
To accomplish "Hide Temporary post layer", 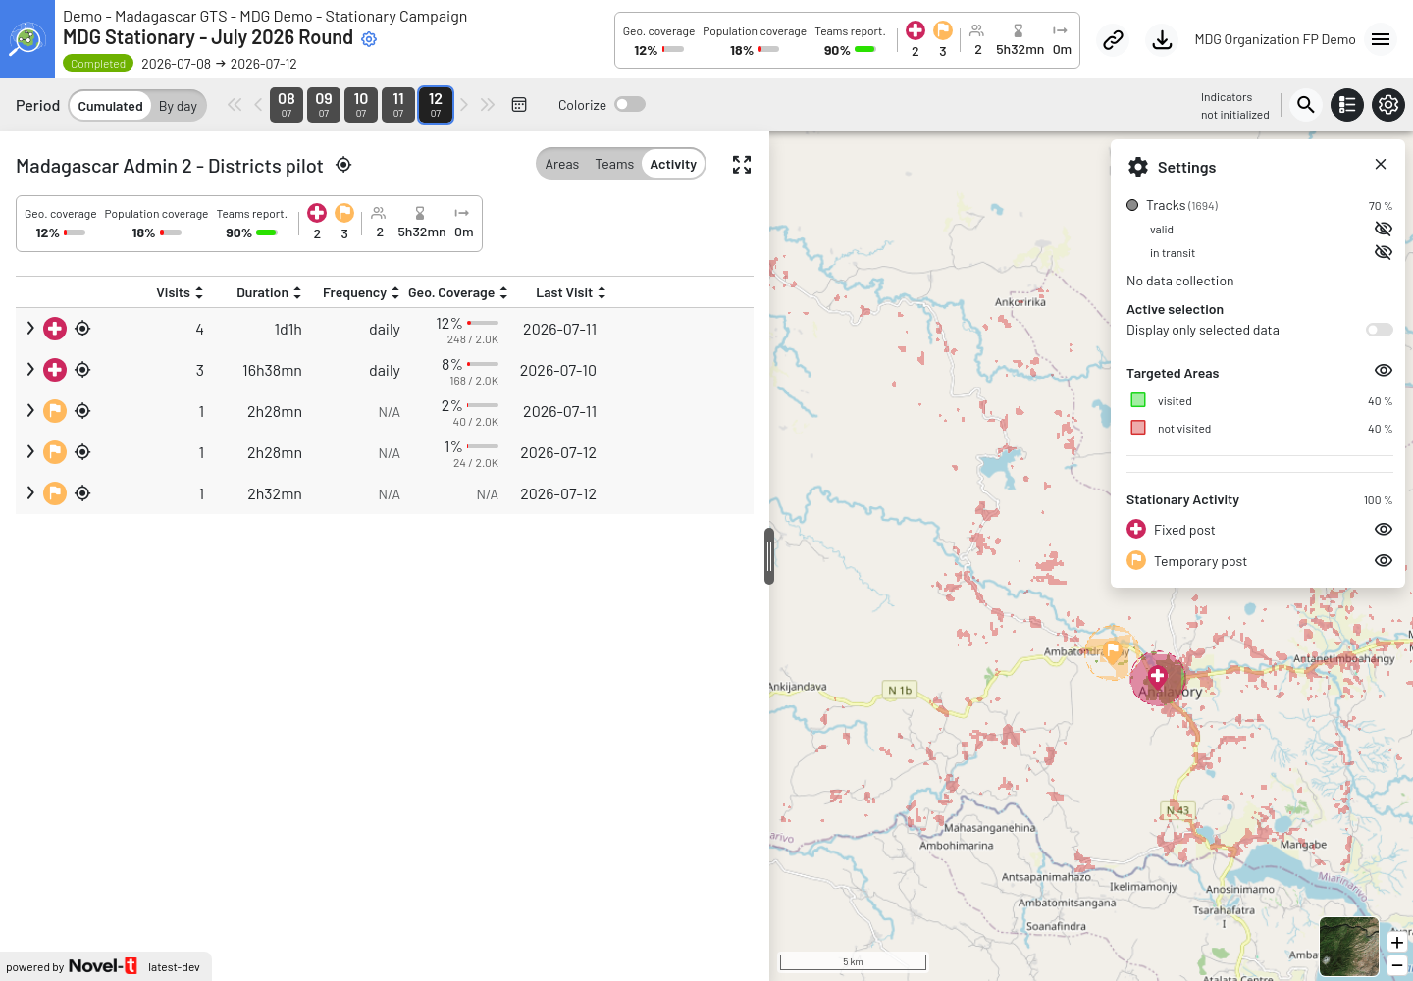I will tap(1384, 561).
